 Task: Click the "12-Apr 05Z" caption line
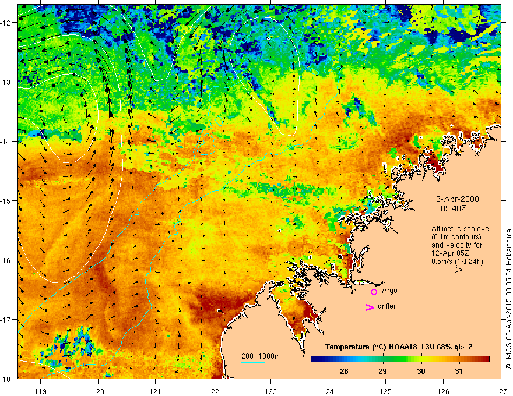click(x=451, y=253)
